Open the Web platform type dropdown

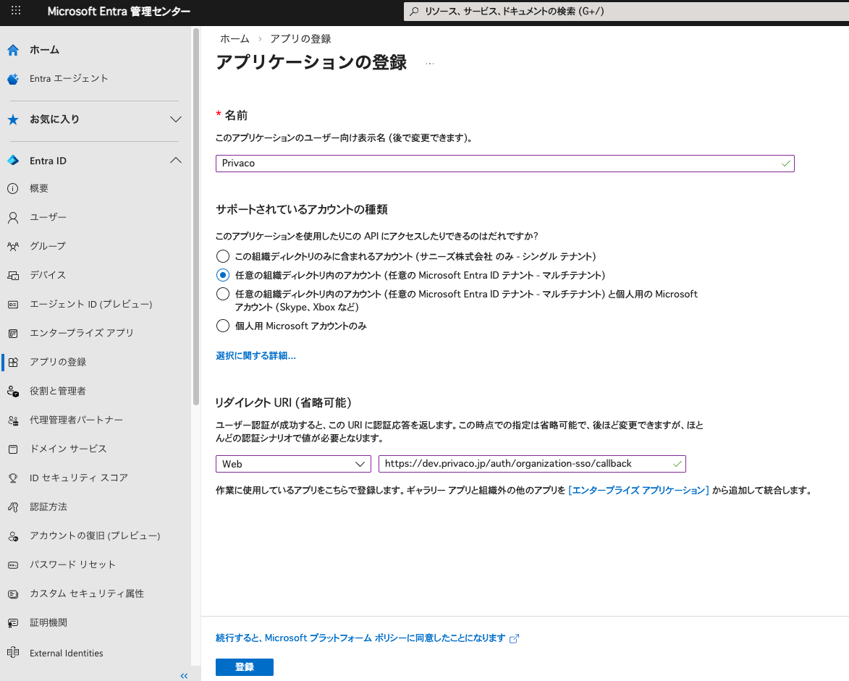(x=293, y=464)
